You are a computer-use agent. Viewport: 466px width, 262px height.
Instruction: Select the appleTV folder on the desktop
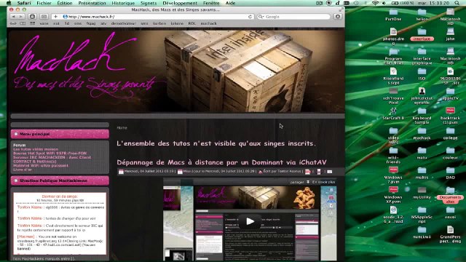[450, 94]
